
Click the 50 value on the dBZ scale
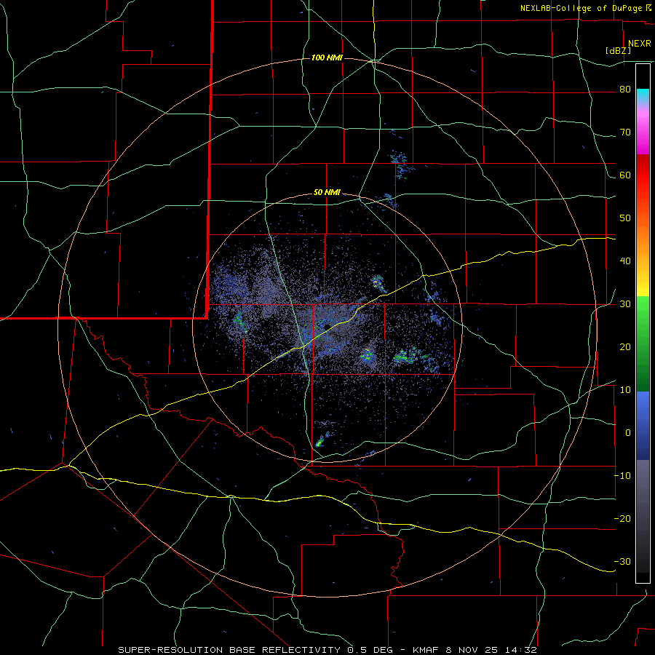pos(625,218)
